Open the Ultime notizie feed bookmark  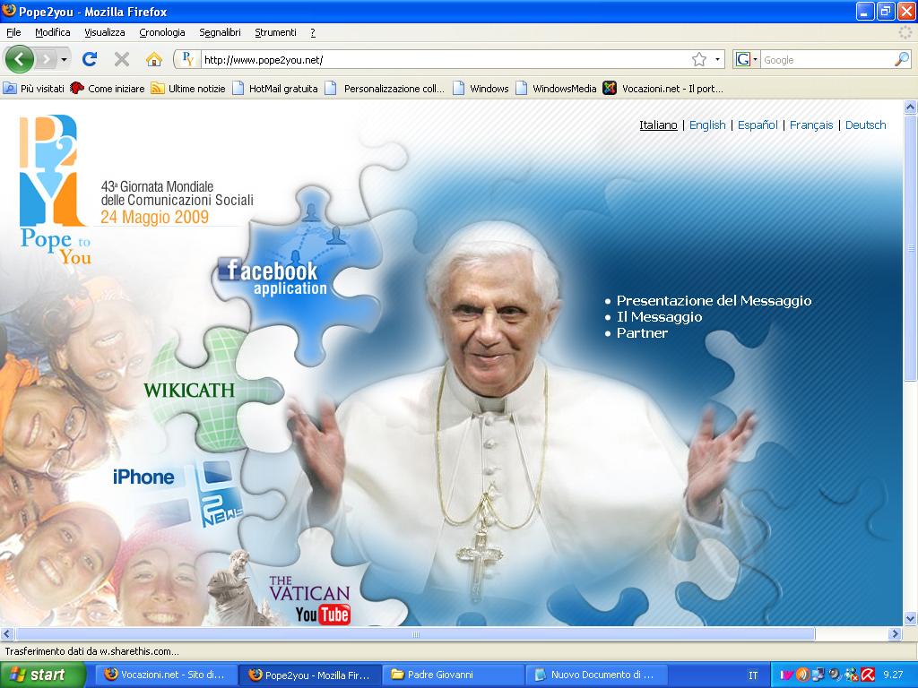(188, 89)
